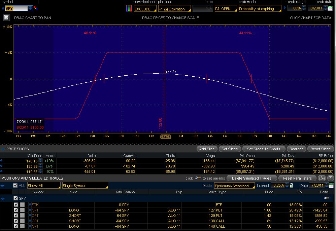Click the wrench icon on the SPY group row
The height and width of the screenshot is (231, 336).
[326, 198]
